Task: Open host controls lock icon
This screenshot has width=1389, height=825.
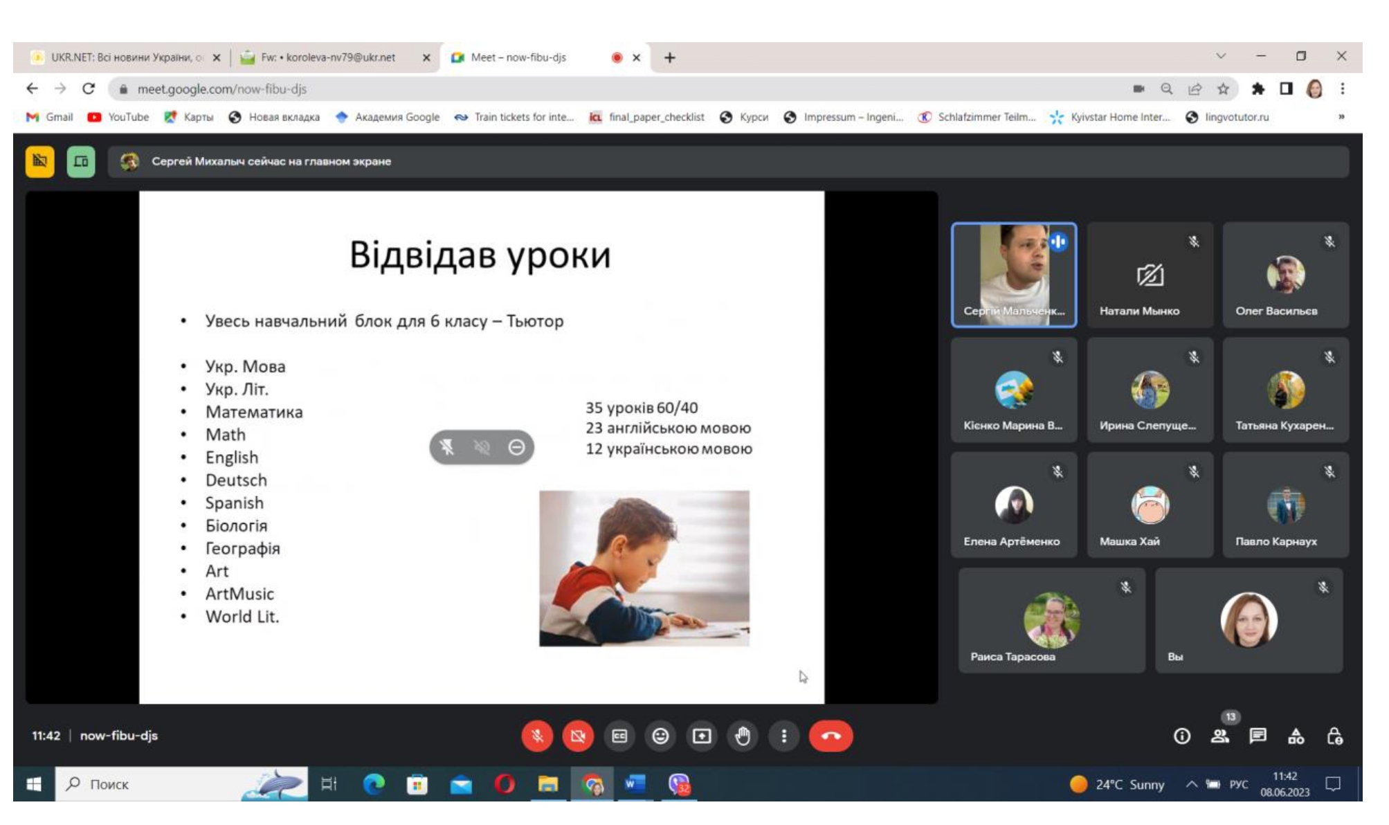Action: tap(1334, 736)
